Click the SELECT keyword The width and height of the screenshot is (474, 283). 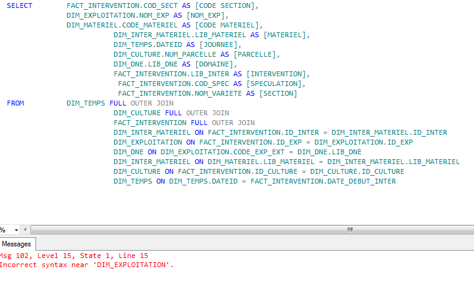(x=20, y=5)
